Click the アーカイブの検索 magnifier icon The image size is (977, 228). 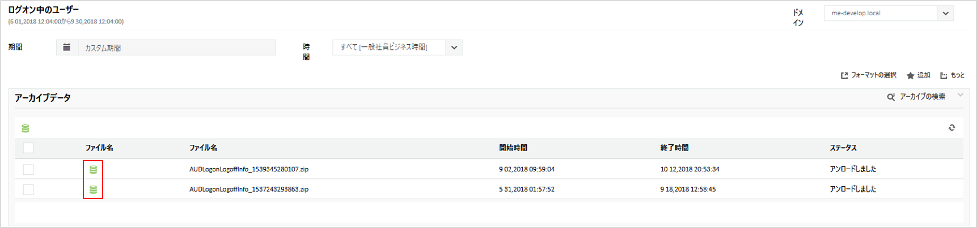point(891,97)
